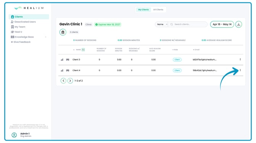Go to next page of clients
The height and width of the screenshot is (143, 256).
70,81
